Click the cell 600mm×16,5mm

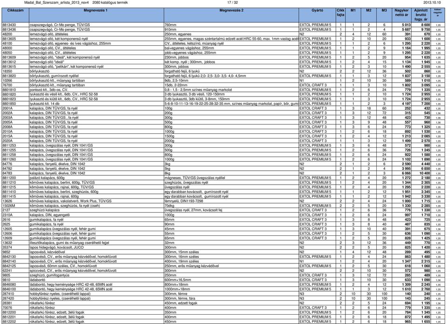(x=178, y=280)
